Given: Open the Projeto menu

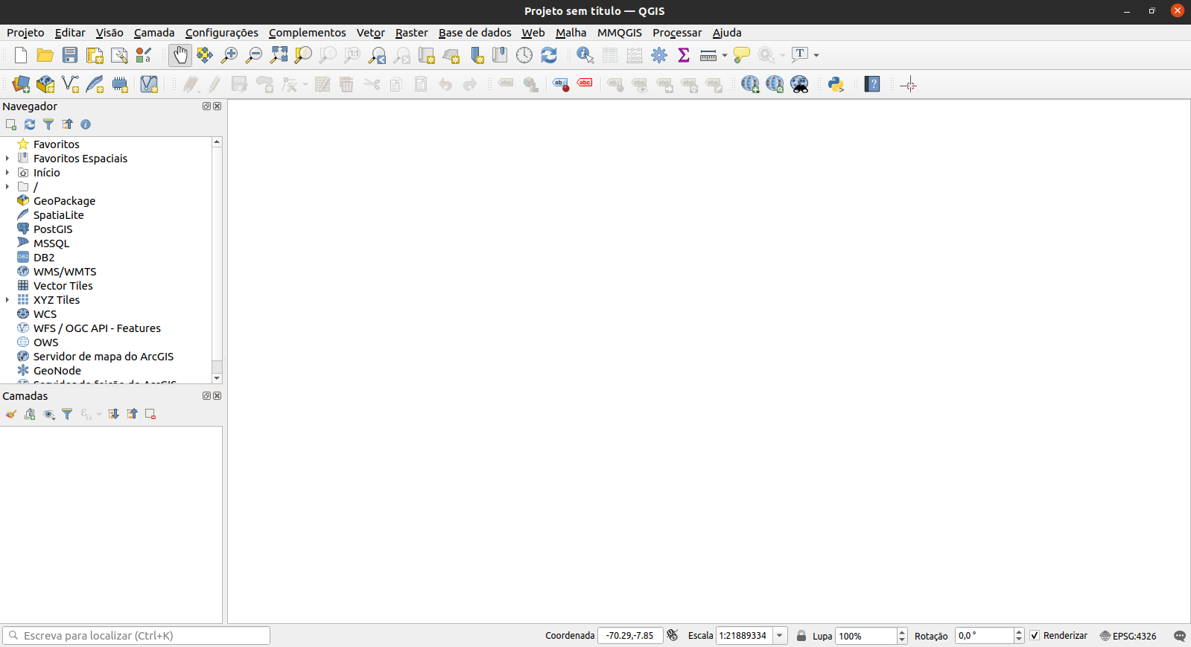Looking at the screenshot, I should 25,33.
